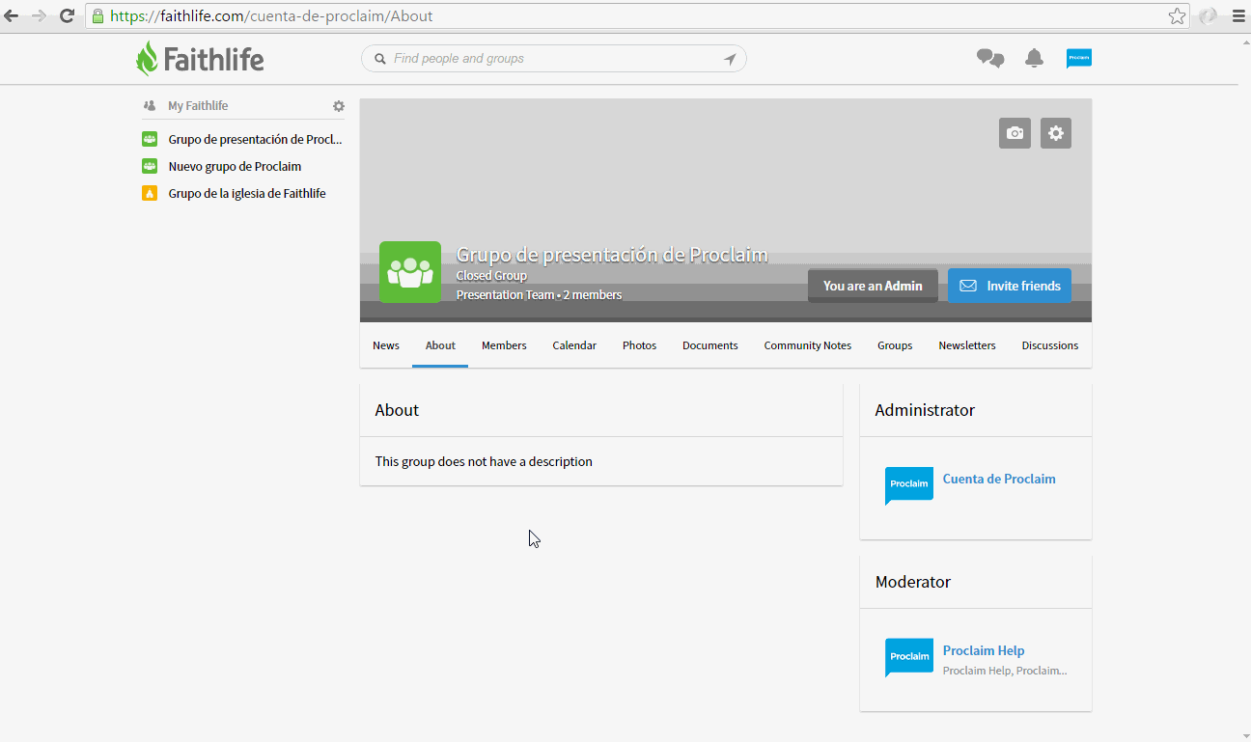This screenshot has width=1251, height=742.
Task: Select Grupo de la iglesia de Faithlife
Action: (247, 194)
